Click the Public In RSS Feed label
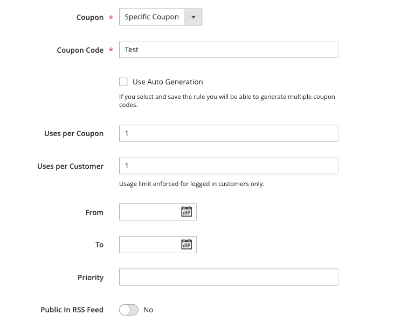 [x=72, y=310]
